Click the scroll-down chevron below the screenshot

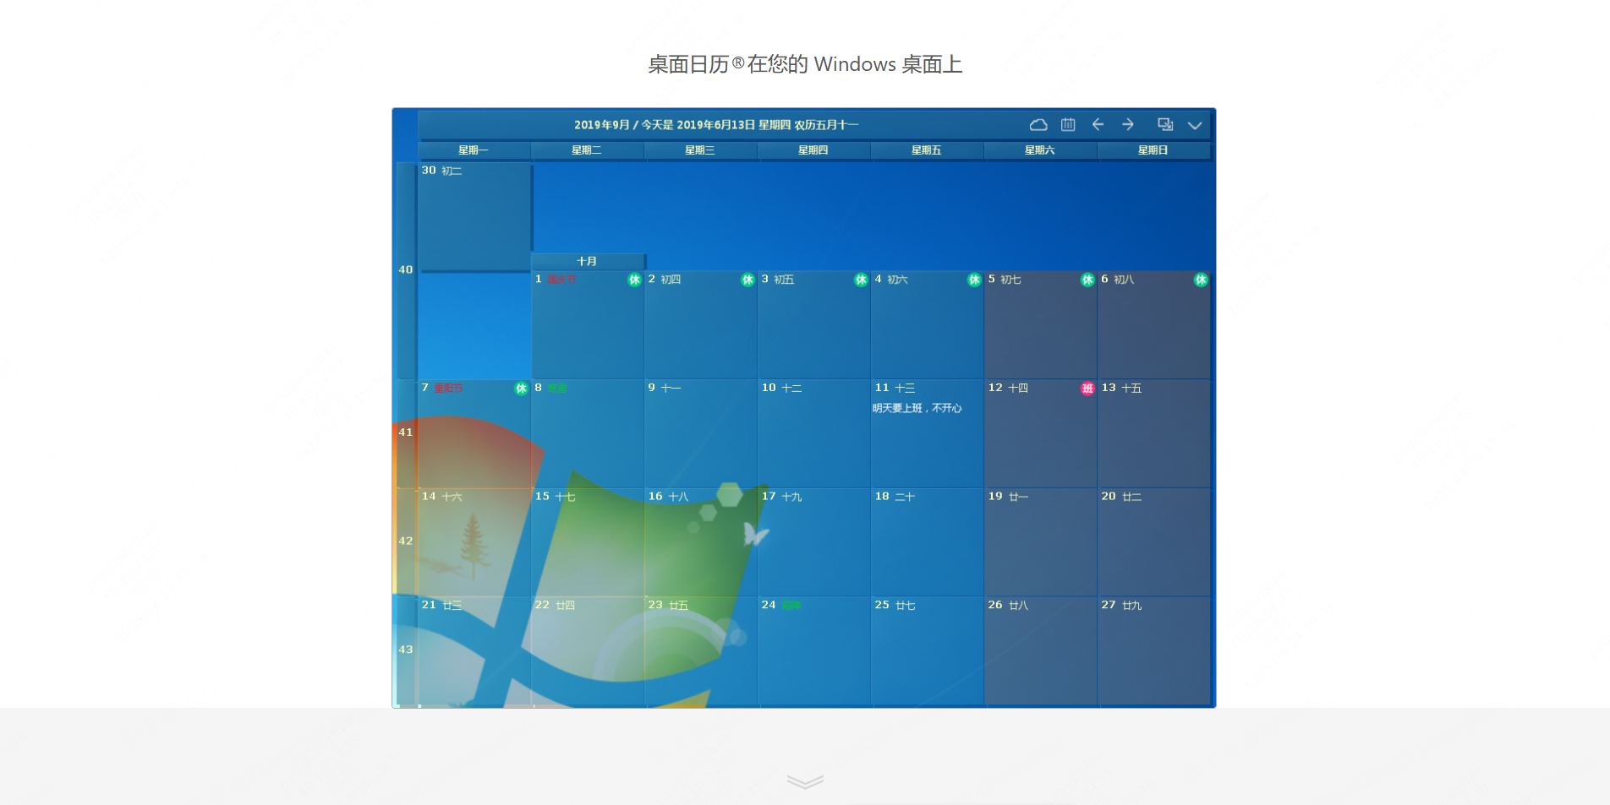(805, 781)
